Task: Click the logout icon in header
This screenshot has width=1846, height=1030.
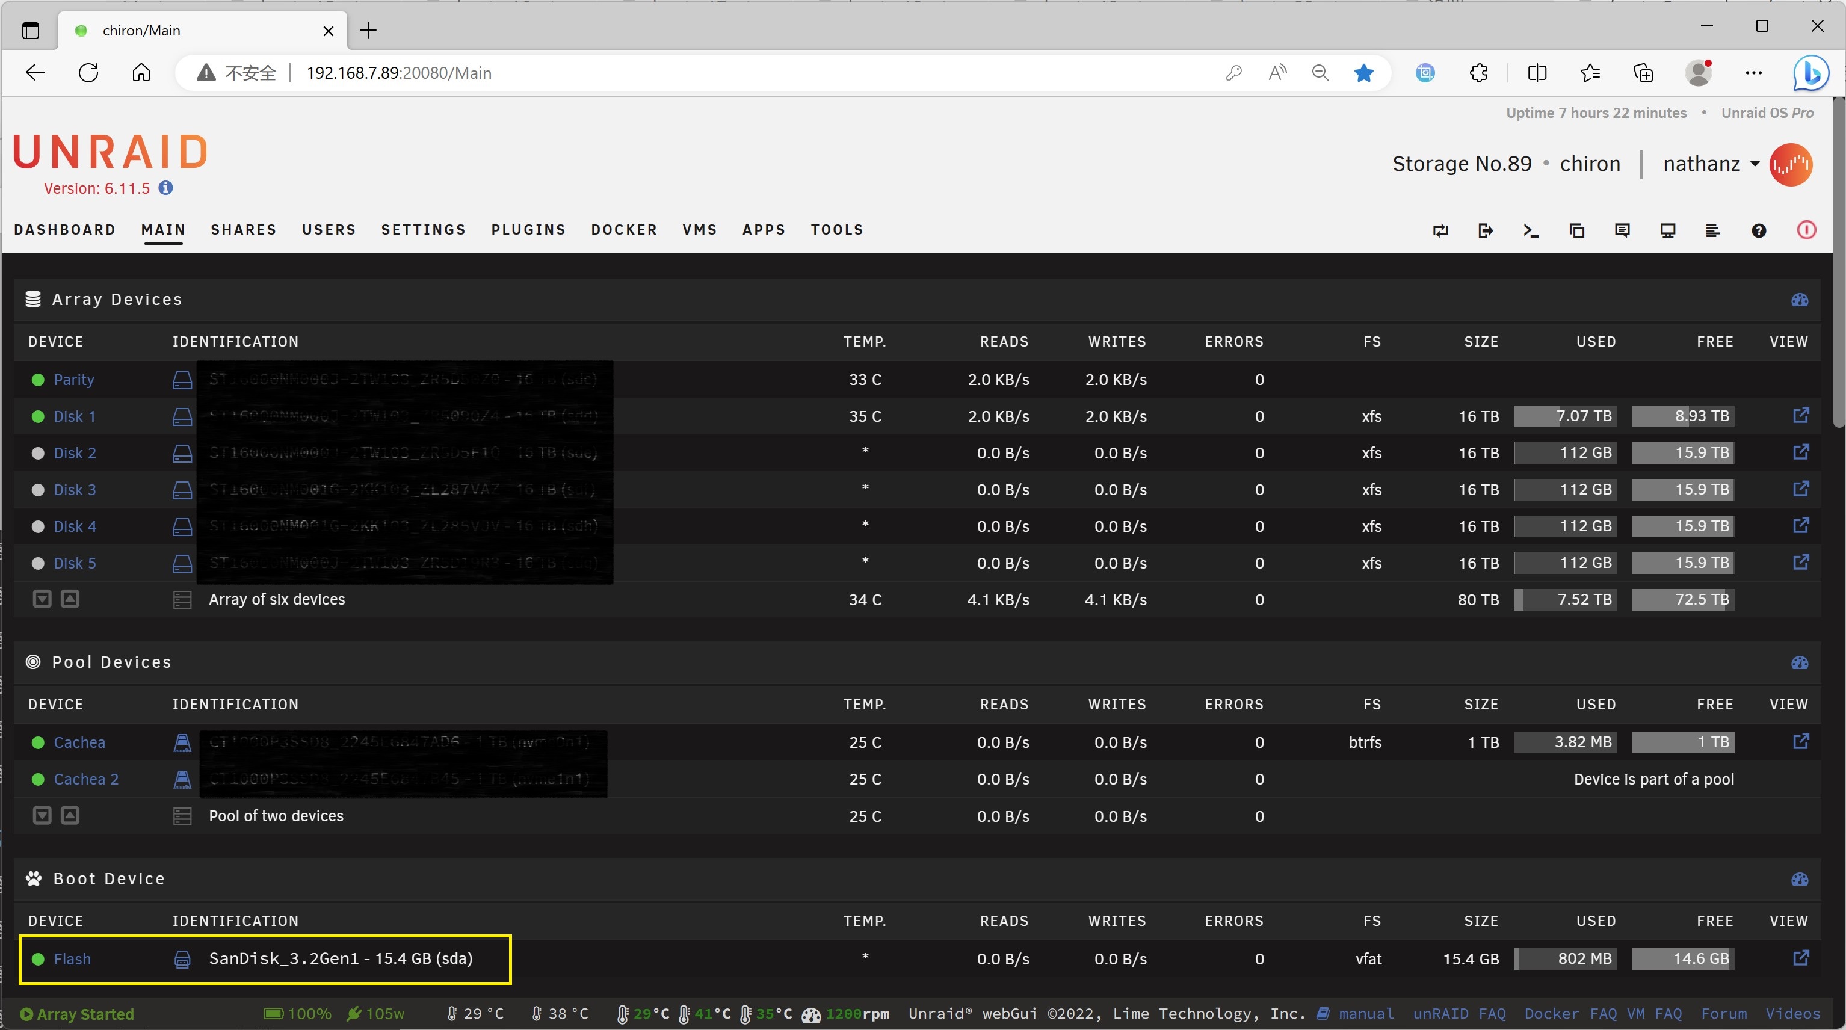Action: (1486, 231)
